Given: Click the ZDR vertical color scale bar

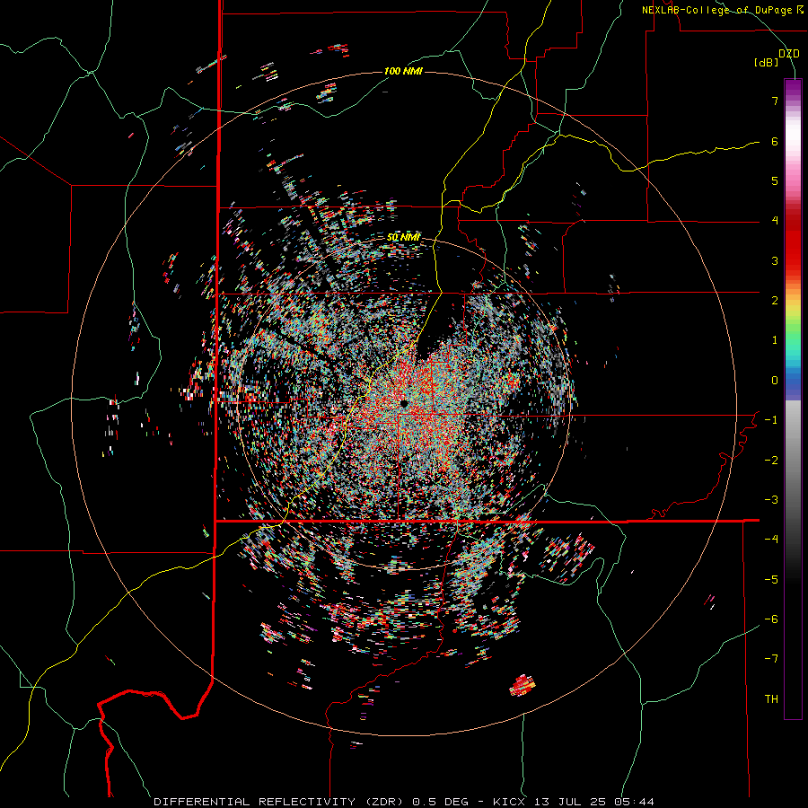Looking at the screenshot, I should pyautogui.click(x=793, y=399).
